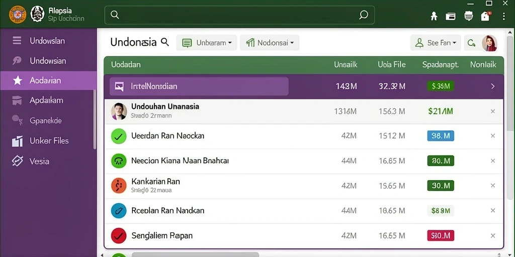
Task: Click the star icon beside Aodavian
Action: pos(18,80)
